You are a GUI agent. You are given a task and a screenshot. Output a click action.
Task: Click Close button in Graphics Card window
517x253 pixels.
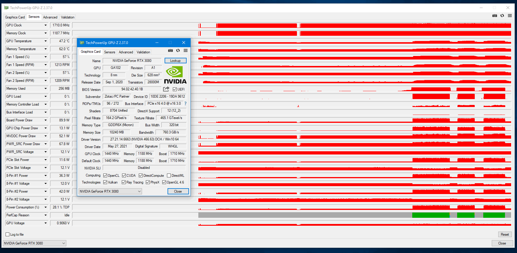point(178,191)
